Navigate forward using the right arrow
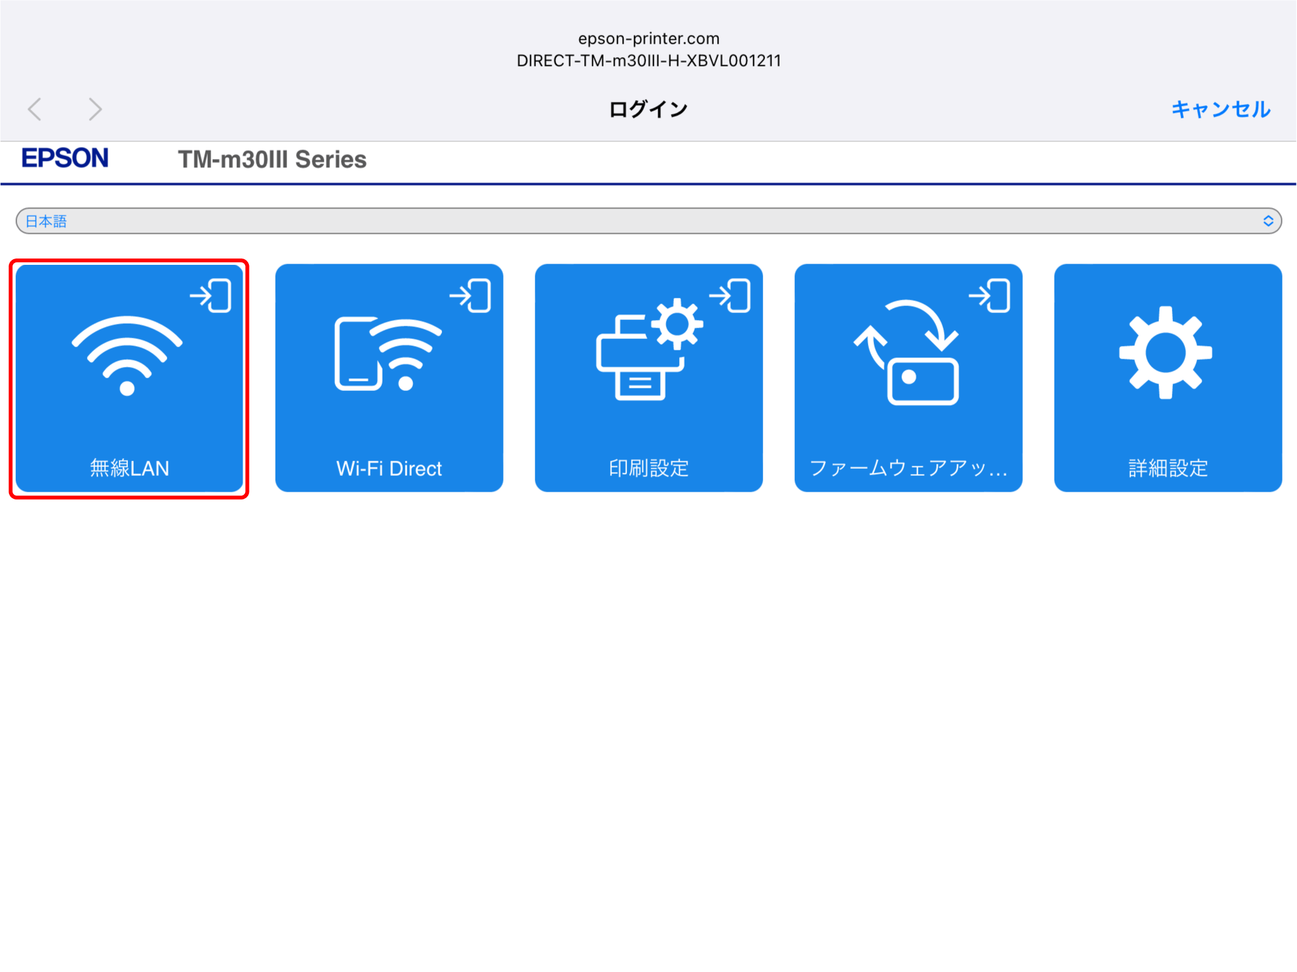This screenshot has width=1297, height=972. click(95, 108)
